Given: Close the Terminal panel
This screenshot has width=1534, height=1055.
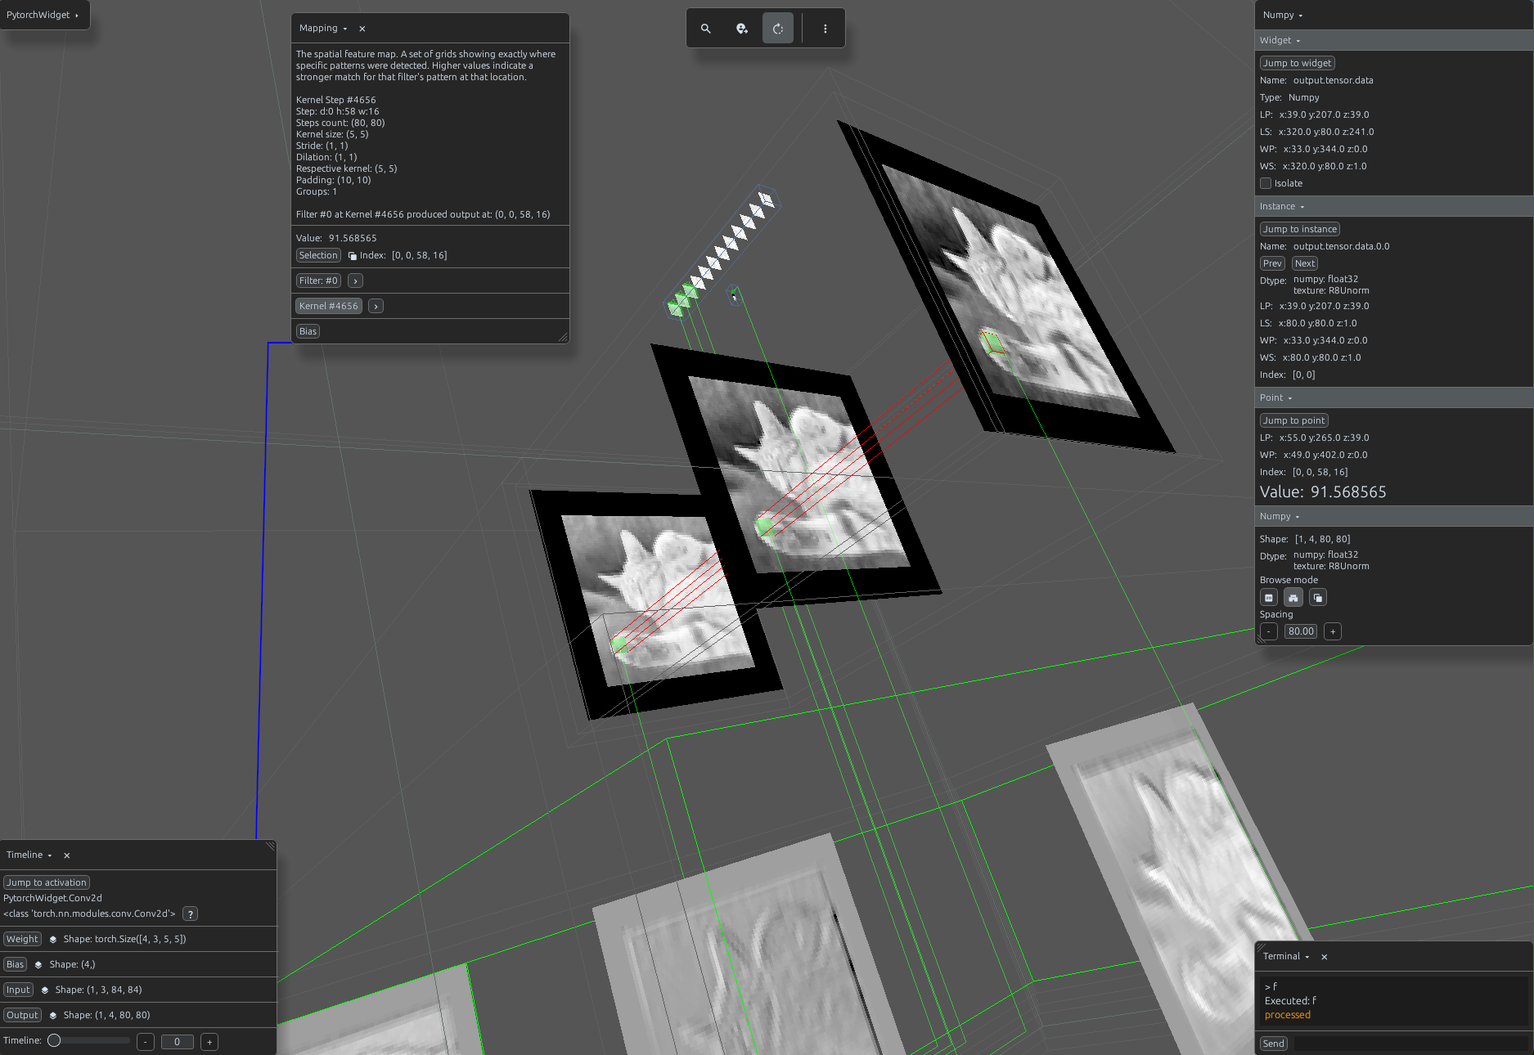Looking at the screenshot, I should coord(1325,957).
